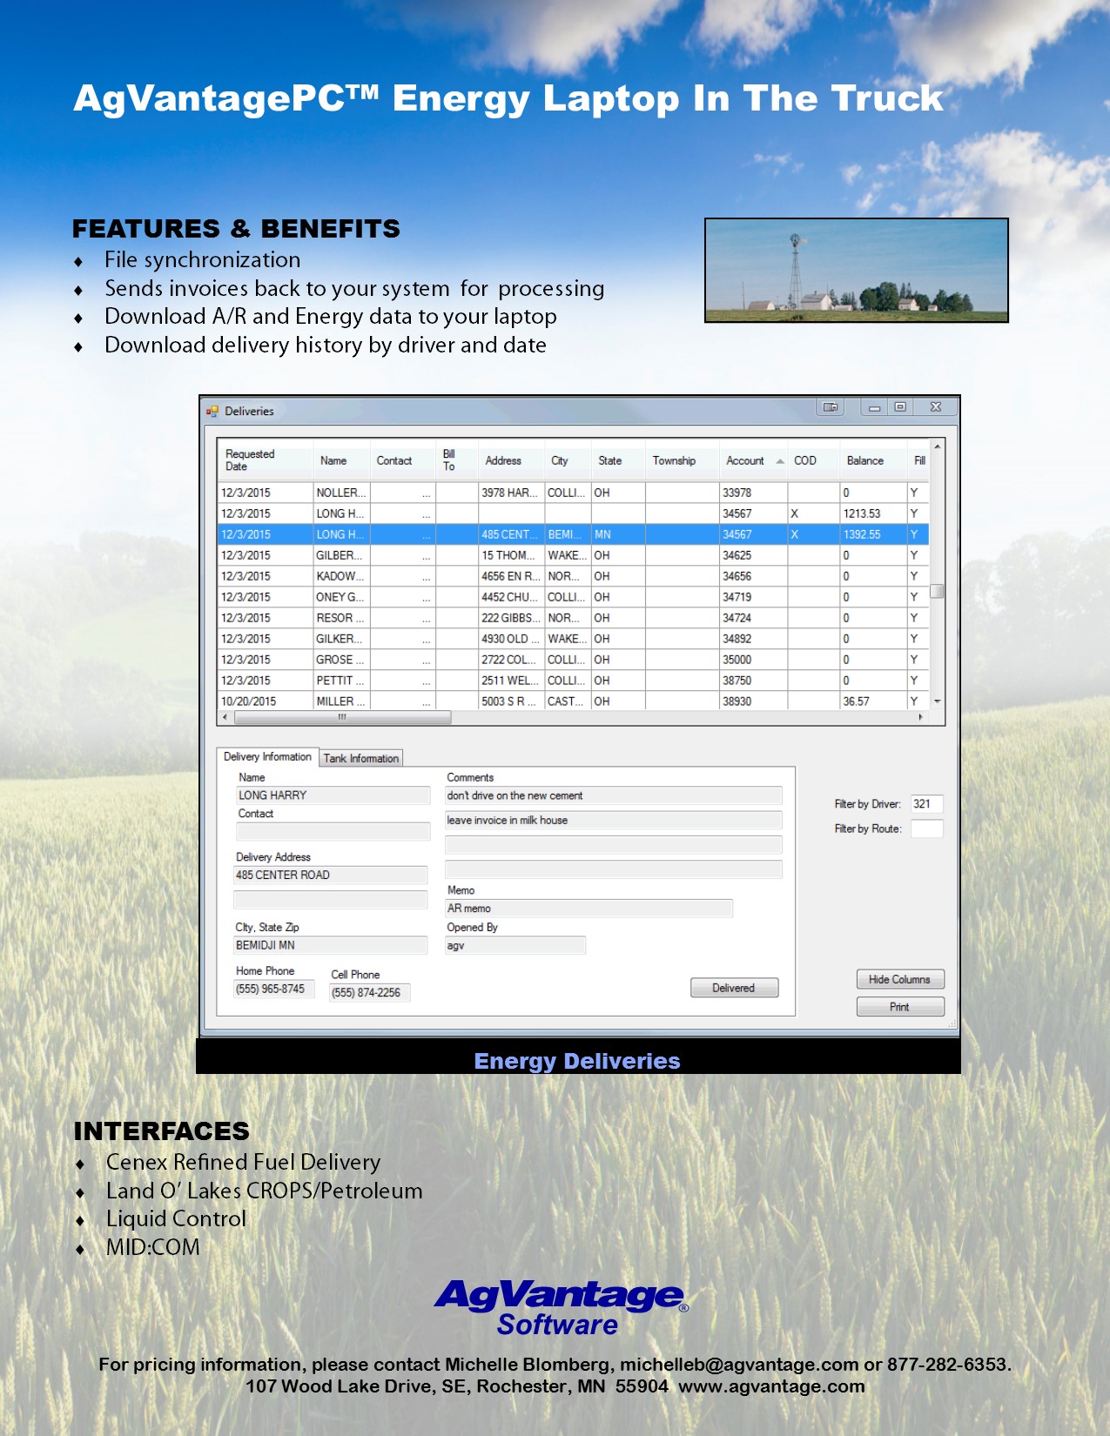Click the highlighted balance 1392.55 cell
1110x1436 pixels.
(x=872, y=534)
